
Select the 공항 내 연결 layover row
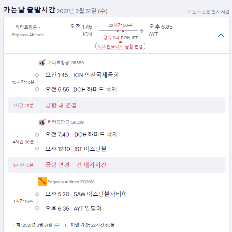click(117, 105)
